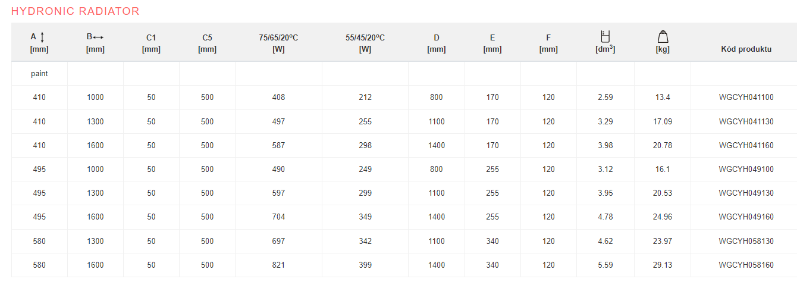The width and height of the screenshot is (797, 282).
Task: Click the paint row label
Action: coord(39,74)
